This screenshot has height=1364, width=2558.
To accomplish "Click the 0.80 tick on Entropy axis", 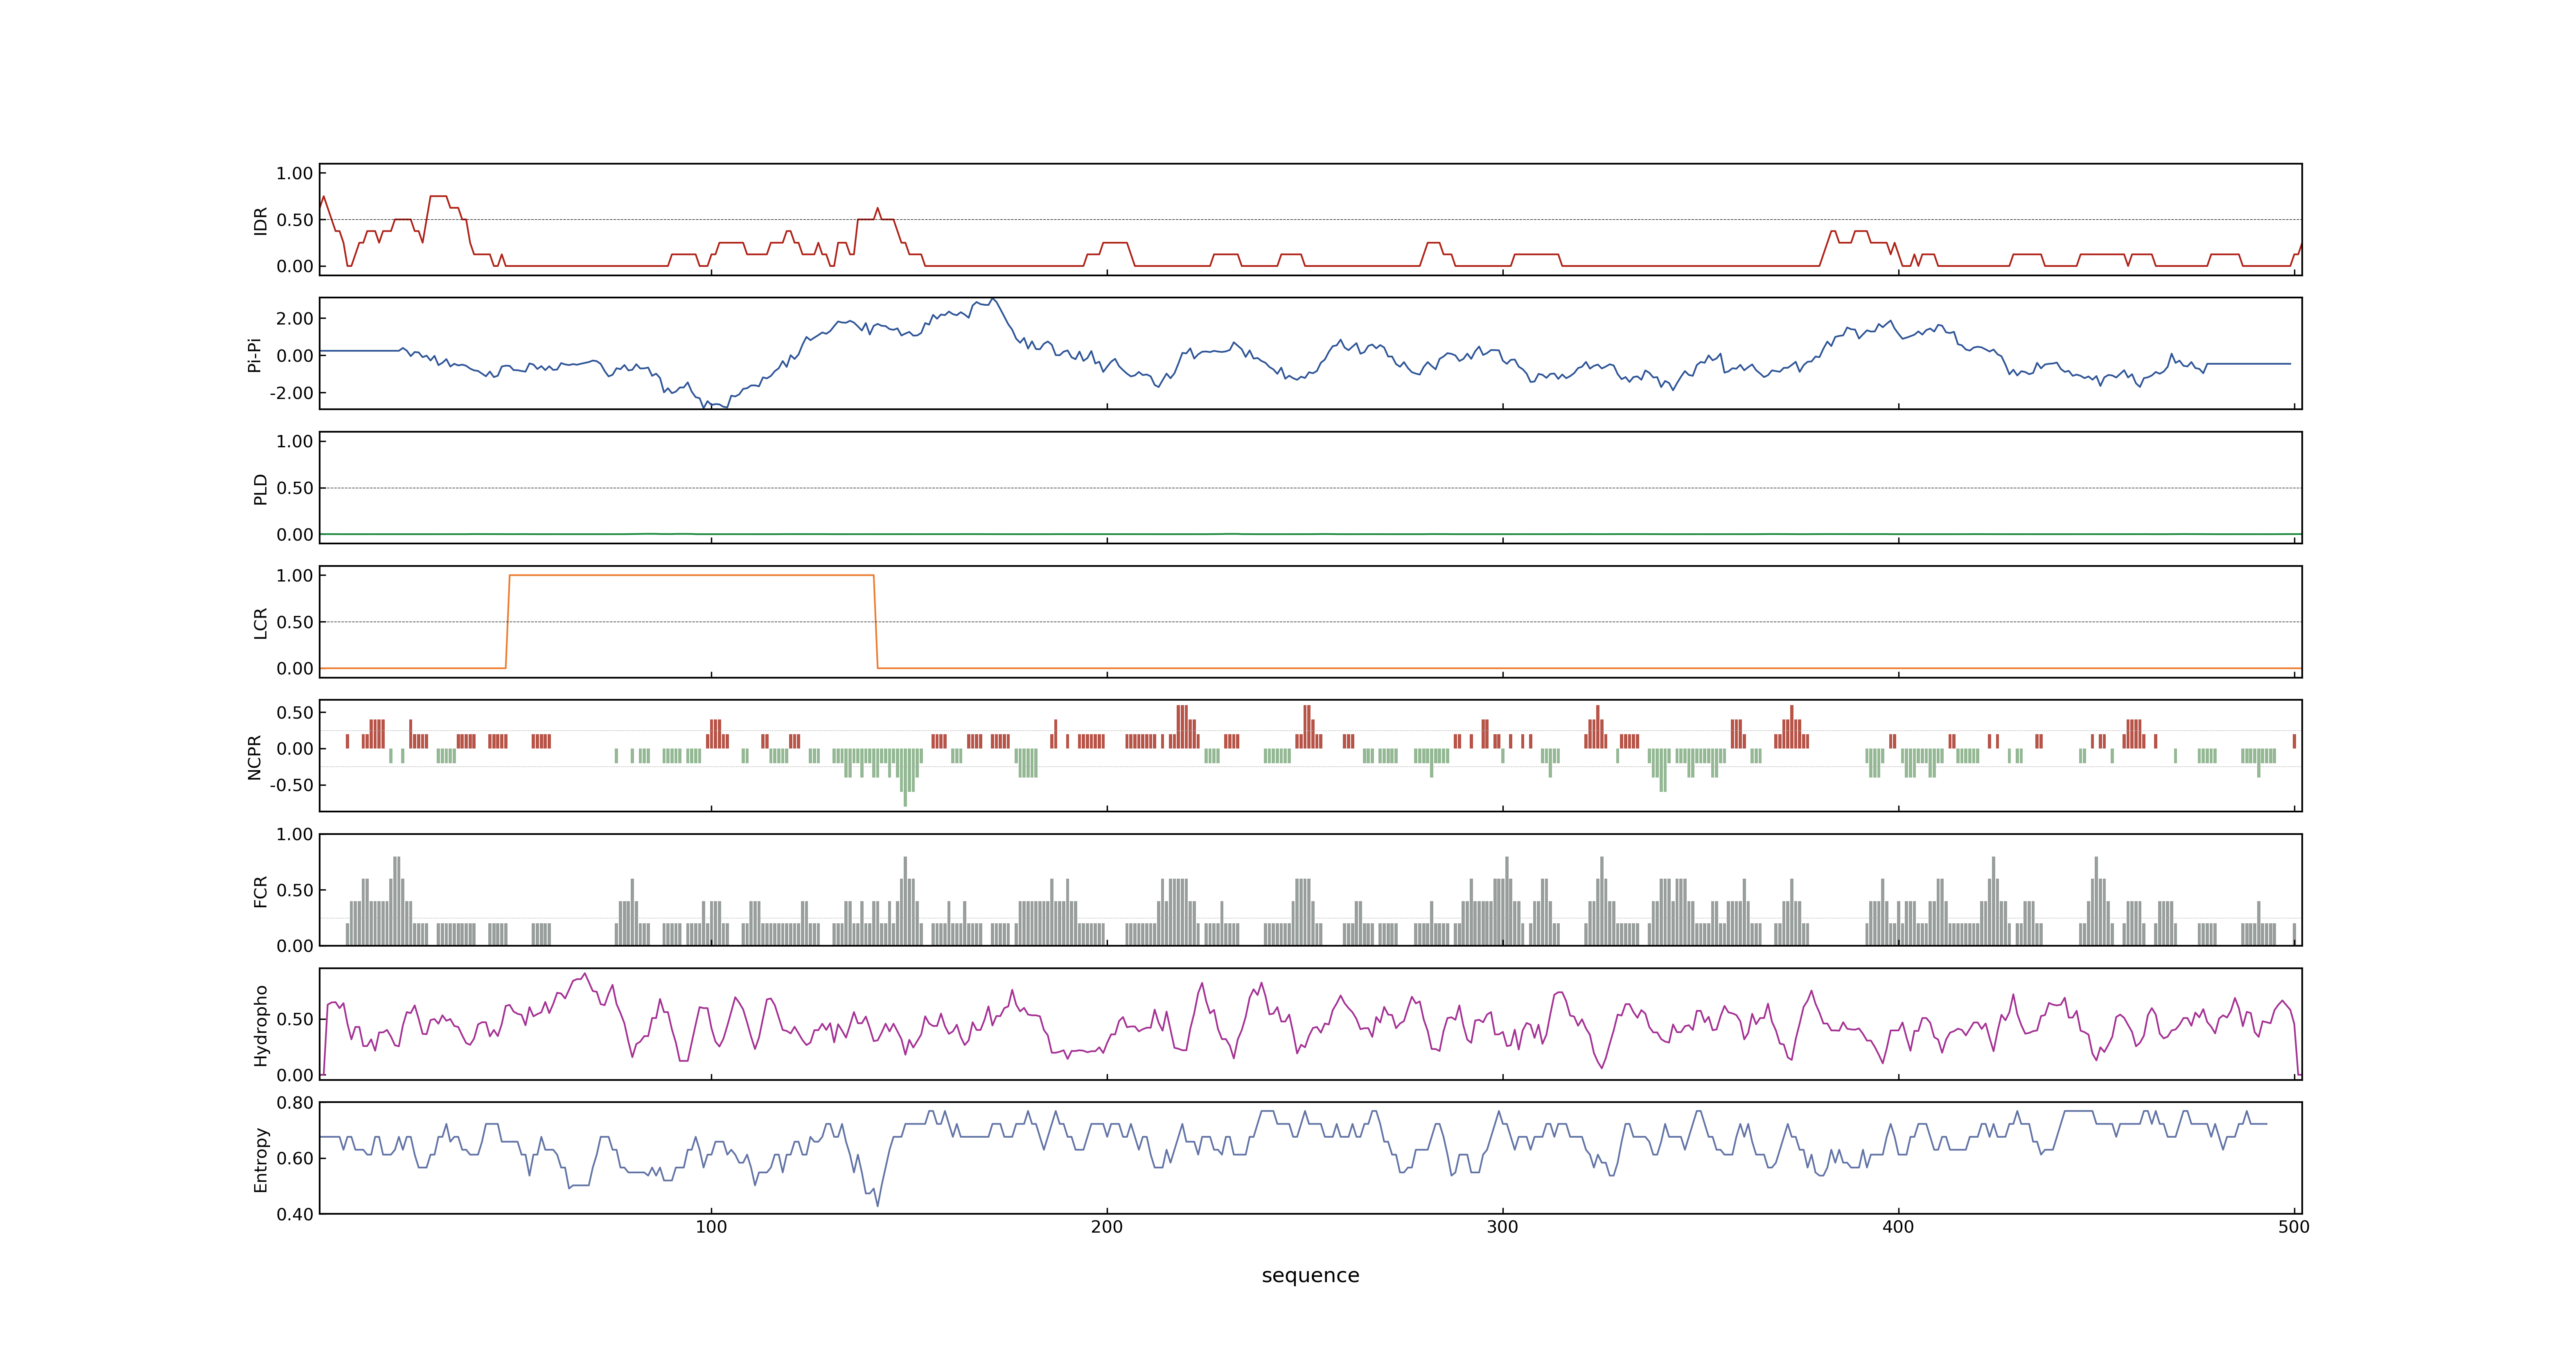I will click(x=295, y=1102).
